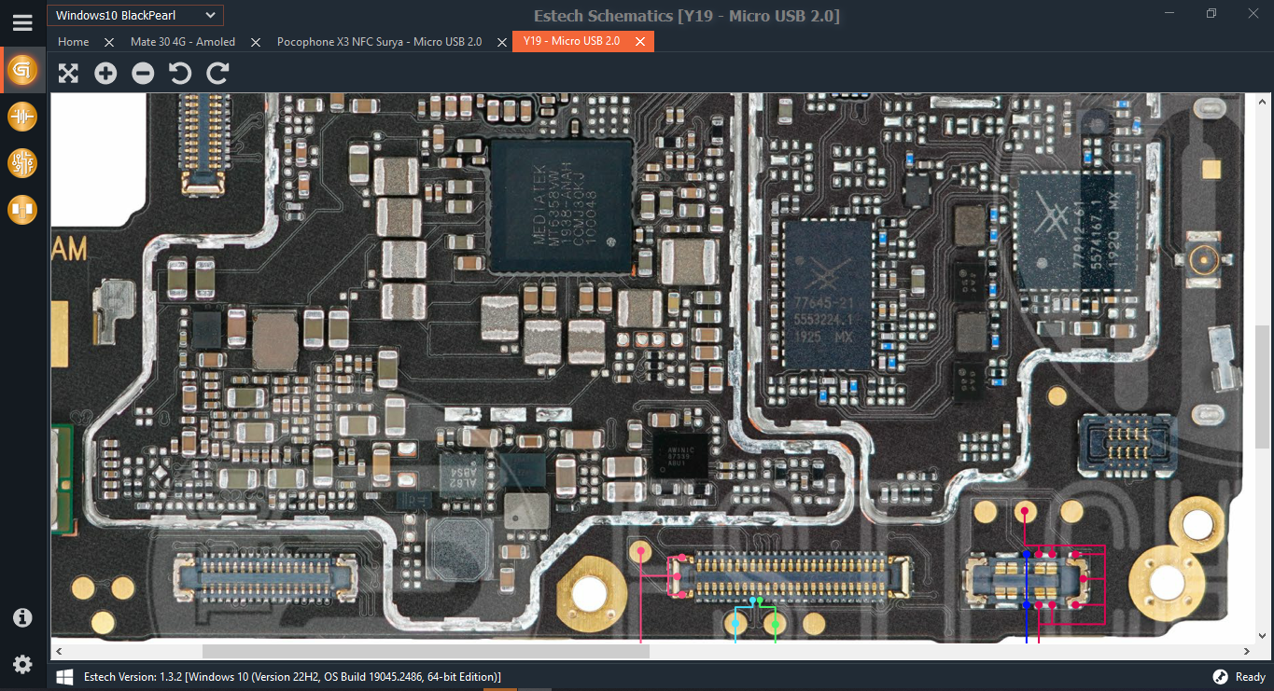Screen dimensions: 1274x691
Task: Click the Ready status icon
Action: point(1220,677)
